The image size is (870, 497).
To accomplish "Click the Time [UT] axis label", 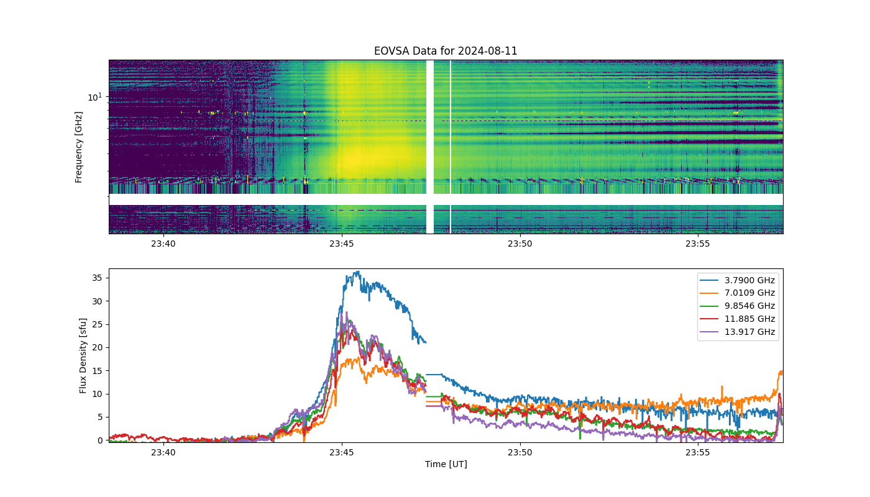I will tap(446, 464).
